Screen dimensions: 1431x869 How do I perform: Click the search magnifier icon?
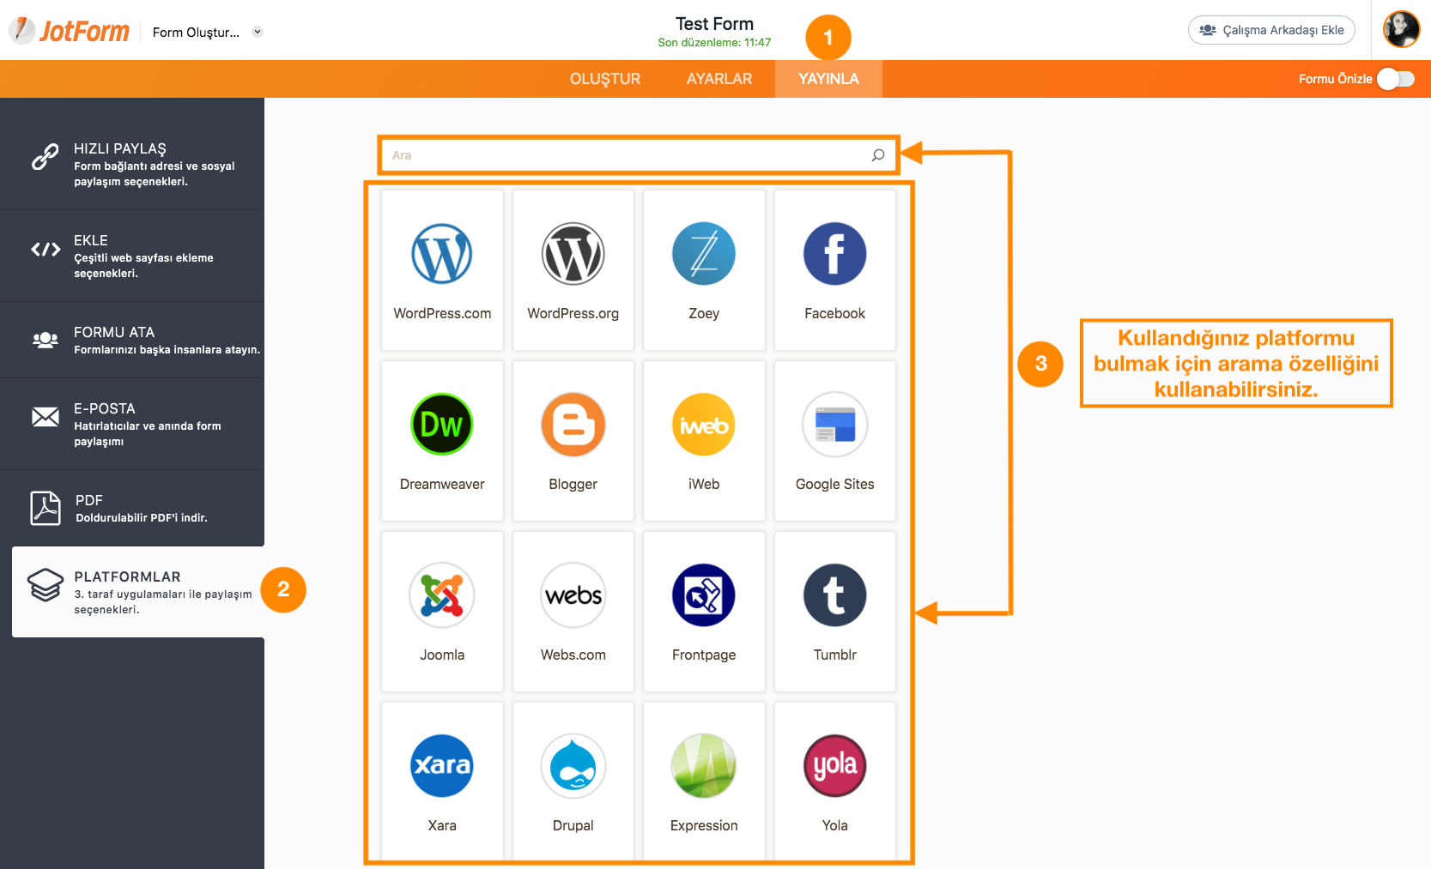pos(878,155)
